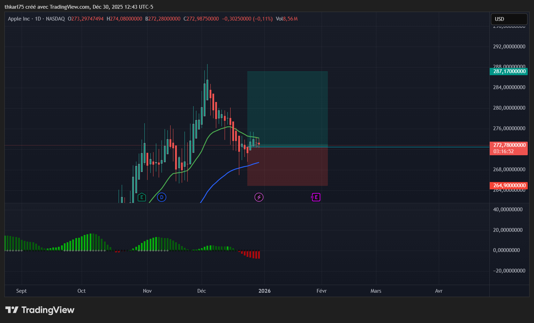
Task: Click the 'Févr' label on time axis
Action: tap(322, 291)
